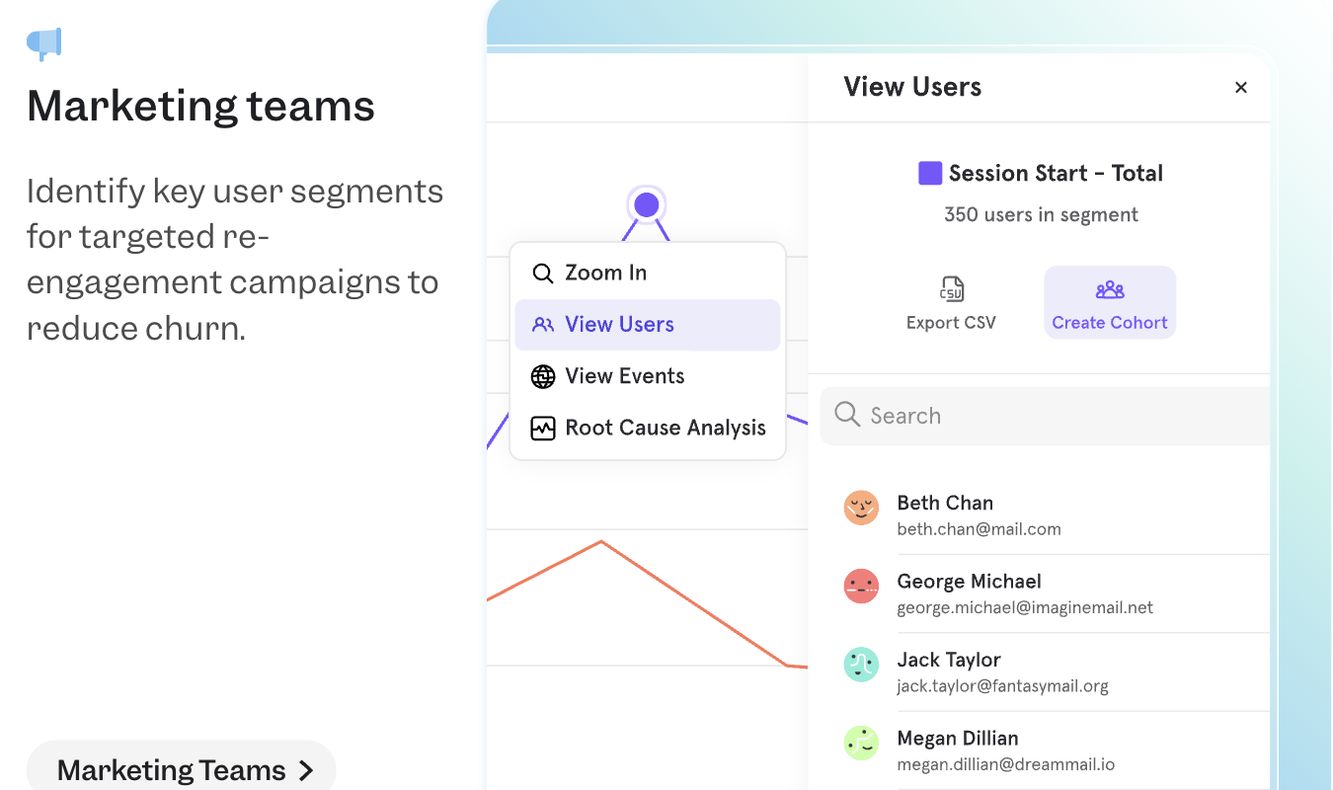1333x790 pixels.
Task: Select Zoom In from the context menu
Action: click(605, 273)
